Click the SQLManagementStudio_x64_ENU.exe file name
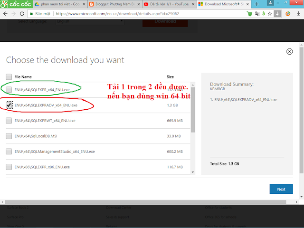 [x=55, y=152]
